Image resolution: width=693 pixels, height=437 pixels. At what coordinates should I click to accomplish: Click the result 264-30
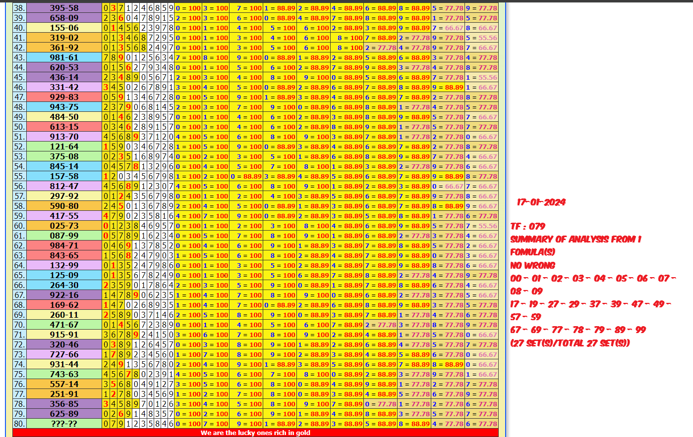[x=64, y=285]
